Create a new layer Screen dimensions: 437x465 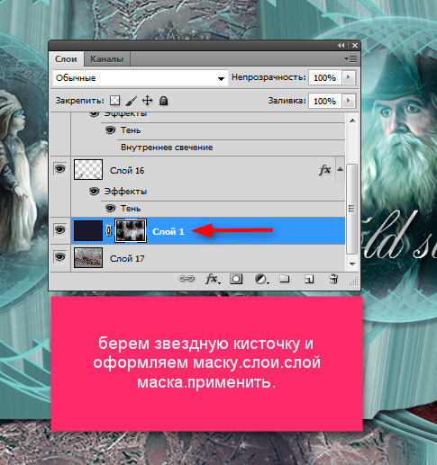[x=309, y=279]
